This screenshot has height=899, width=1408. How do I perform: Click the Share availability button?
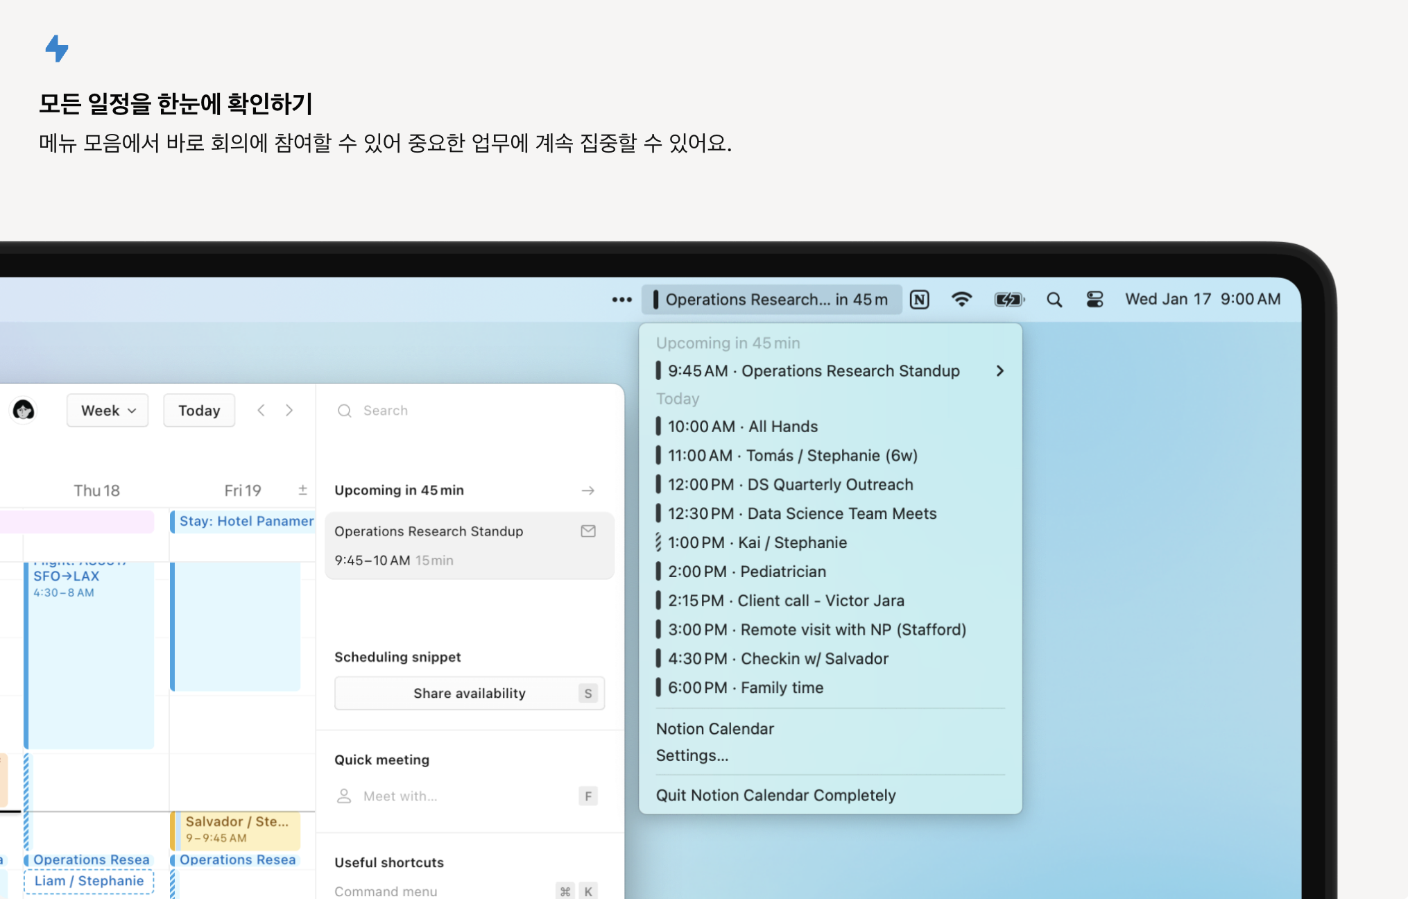(x=469, y=694)
